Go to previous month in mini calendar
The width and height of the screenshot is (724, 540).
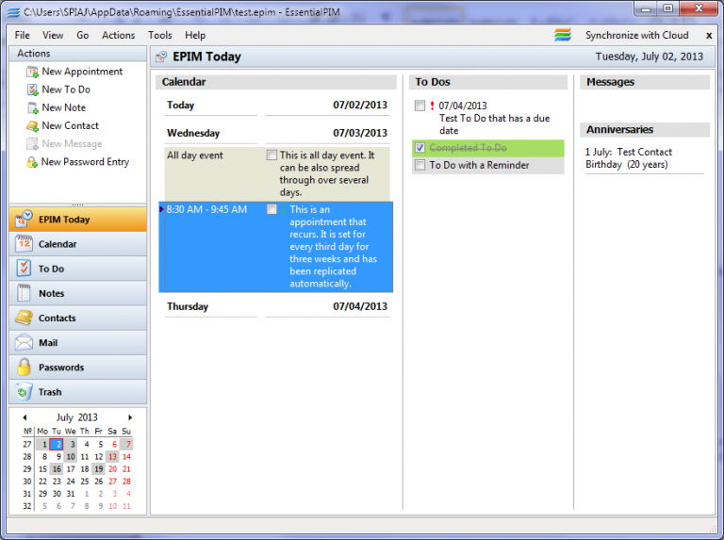(25, 417)
